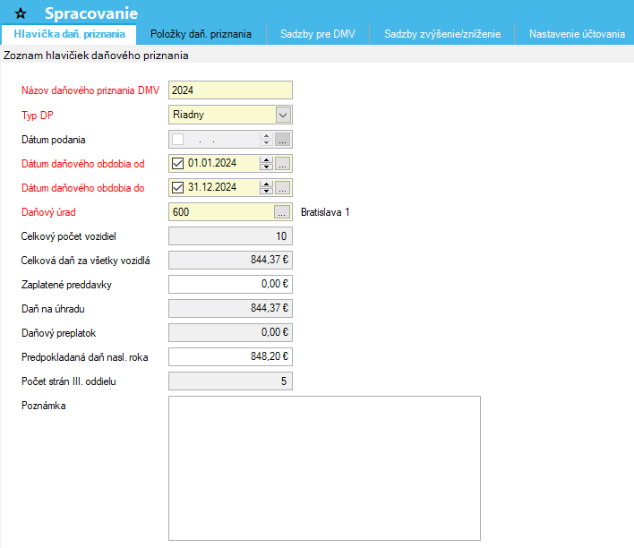Viewport: 634px width, 548px height.
Task: Click spinner arrows for date 31.12.2024
Action: pos(266,188)
